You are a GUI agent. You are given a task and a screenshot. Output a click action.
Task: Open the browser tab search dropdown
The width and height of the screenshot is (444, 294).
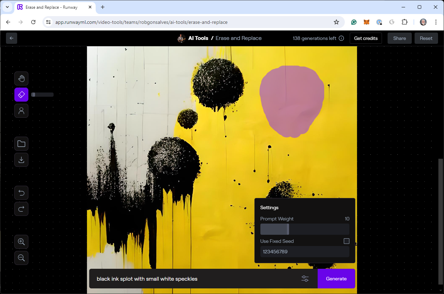click(7, 7)
